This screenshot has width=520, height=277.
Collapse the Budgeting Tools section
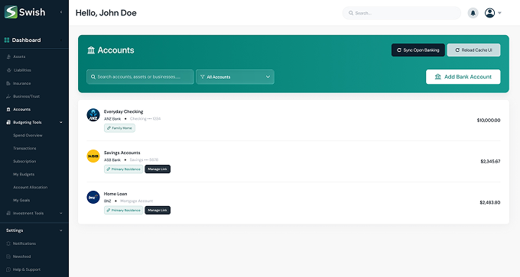[x=61, y=122]
